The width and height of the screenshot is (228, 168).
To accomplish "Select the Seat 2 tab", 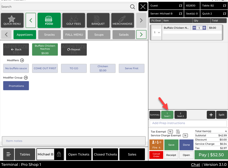I will (181, 115).
